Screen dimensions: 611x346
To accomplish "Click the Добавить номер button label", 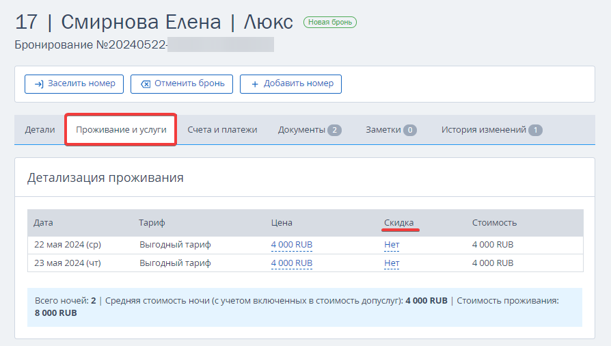I will (299, 83).
